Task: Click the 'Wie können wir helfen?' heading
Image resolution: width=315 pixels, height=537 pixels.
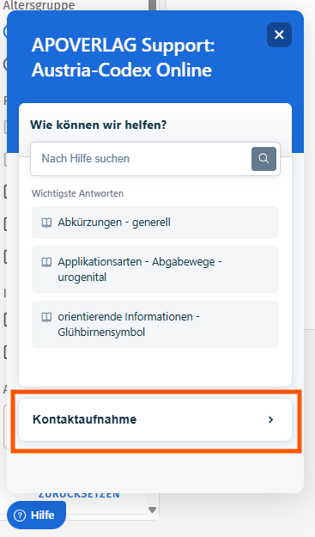Action: [x=98, y=125]
